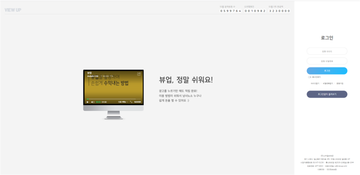Screen dimensions: 360x175
Task: Click the VIEW UP logo
Action: (13, 10)
